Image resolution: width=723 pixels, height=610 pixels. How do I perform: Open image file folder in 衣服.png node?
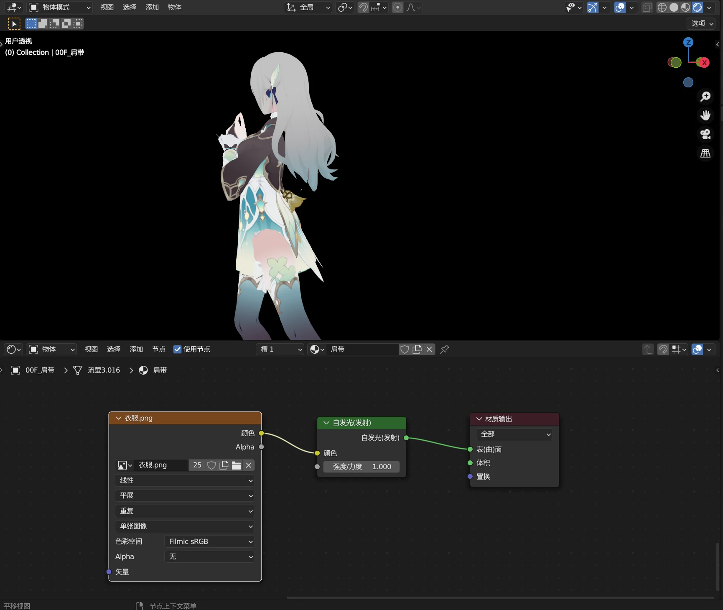[236, 465]
